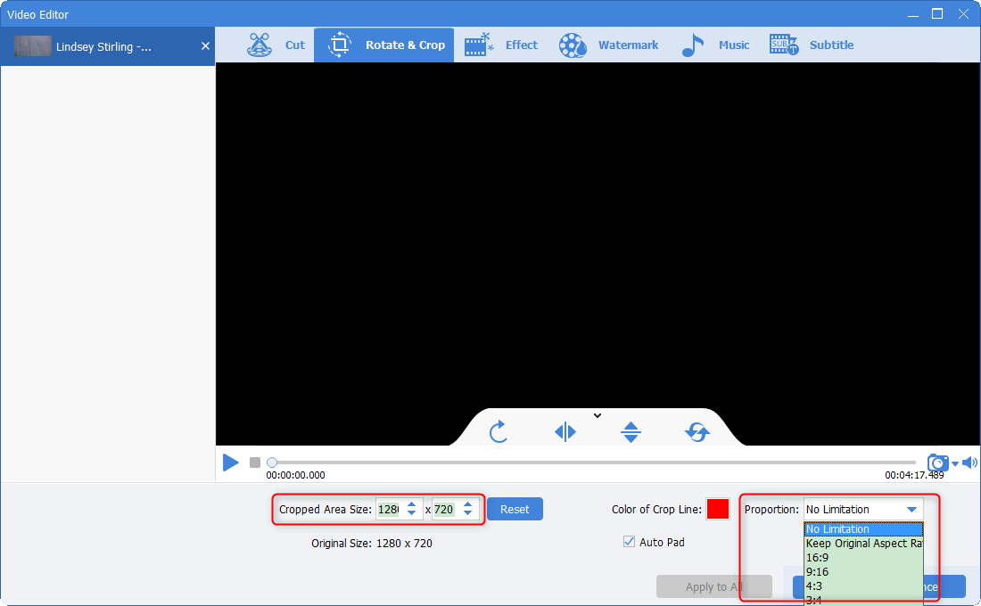Close the Lindsey Stirling video item

205,46
